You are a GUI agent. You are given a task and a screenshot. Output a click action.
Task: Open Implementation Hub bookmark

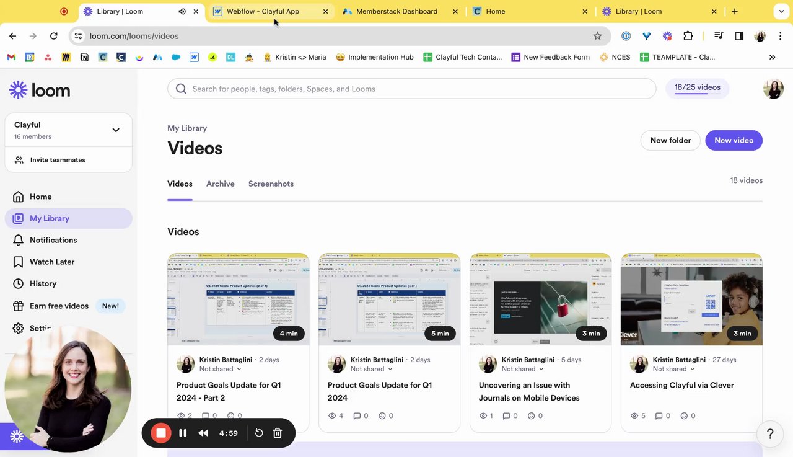click(x=375, y=57)
